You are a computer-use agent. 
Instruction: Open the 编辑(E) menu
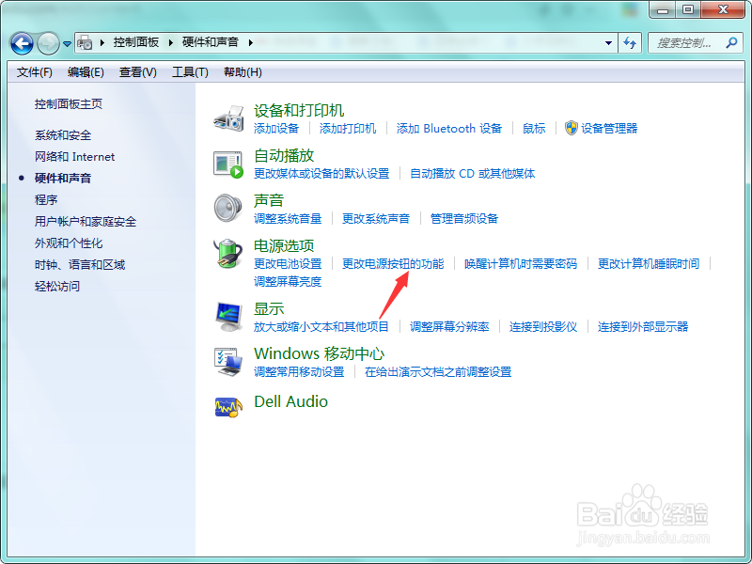point(86,72)
